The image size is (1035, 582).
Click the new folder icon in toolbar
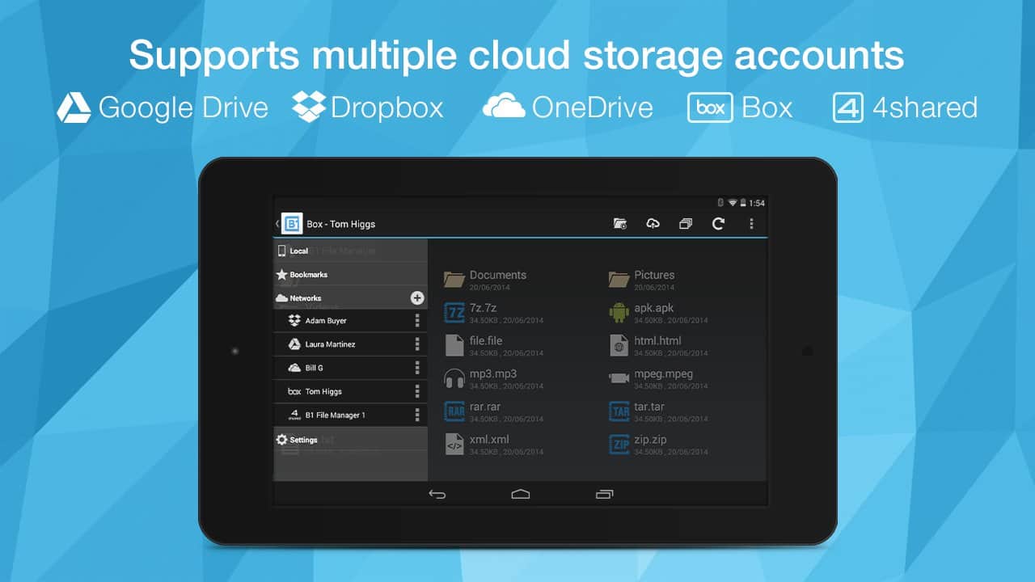[x=620, y=224]
